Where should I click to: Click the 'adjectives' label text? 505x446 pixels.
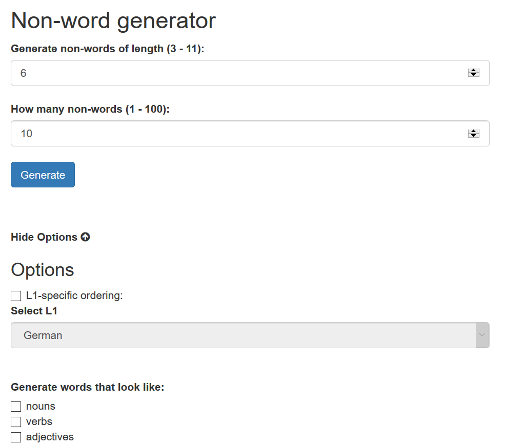pyautogui.click(x=50, y=437)
